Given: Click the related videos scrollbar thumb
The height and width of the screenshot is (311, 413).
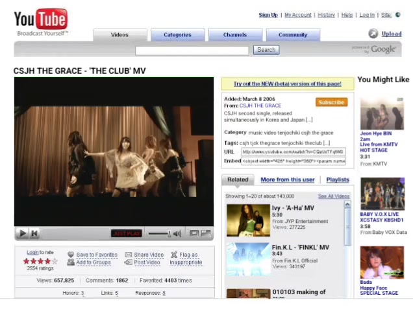Looking at the screenshot, I should pyautogui.click(x=347, y=227).
